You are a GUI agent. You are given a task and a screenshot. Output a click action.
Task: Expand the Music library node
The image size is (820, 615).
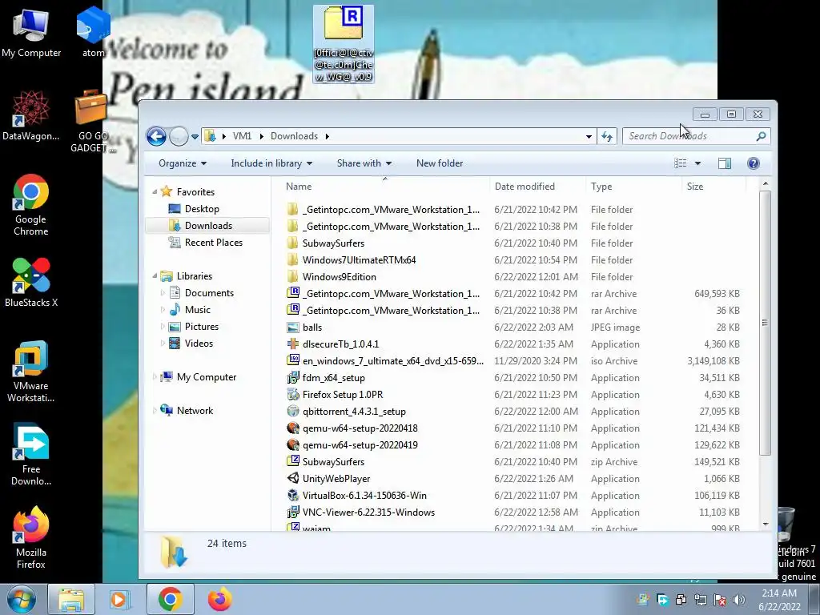coord(163,310)
